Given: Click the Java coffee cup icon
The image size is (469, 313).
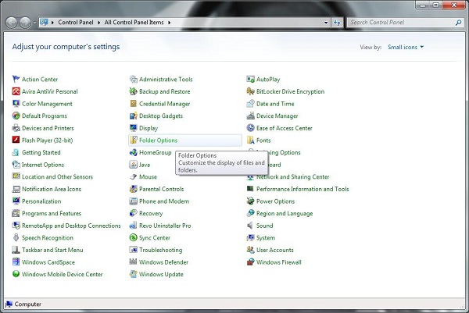Looking at the screenshot, I should [x=133, y=165].
